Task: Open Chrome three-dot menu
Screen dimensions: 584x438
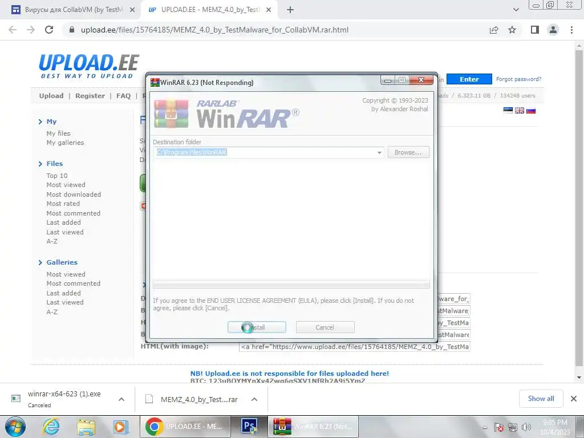Action: coord(571,30)
